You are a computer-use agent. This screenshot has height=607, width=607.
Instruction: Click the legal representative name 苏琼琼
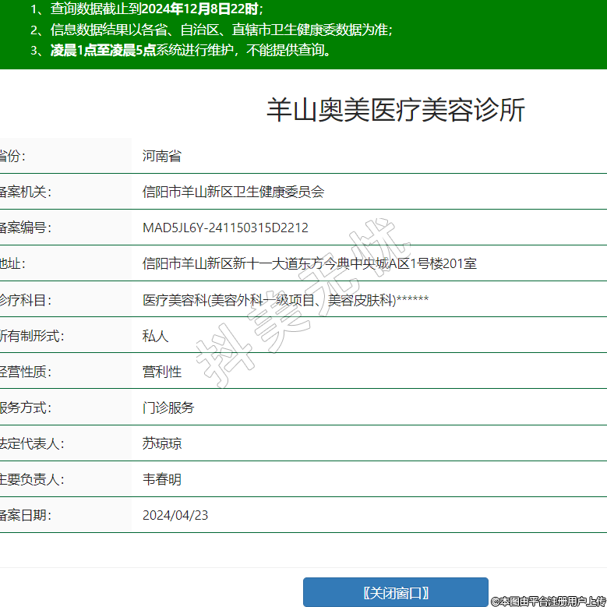(x=162, y=443)
